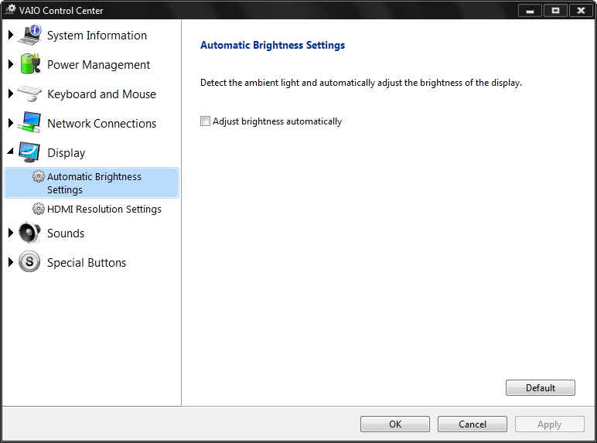This screenshot has height=443, width=597.
Task: Collapse the Display category arrow
Action: click(11, 152)
